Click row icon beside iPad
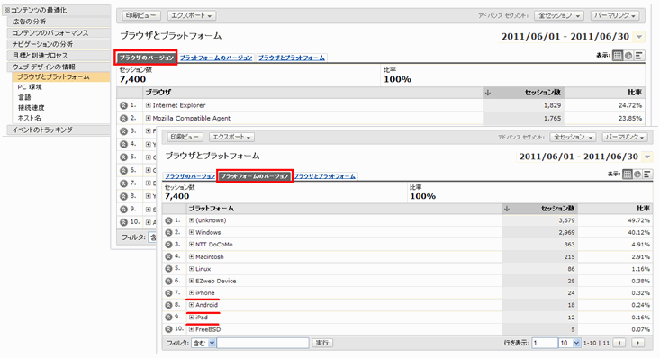Screen dimensions: 660x358 (168, 318)
